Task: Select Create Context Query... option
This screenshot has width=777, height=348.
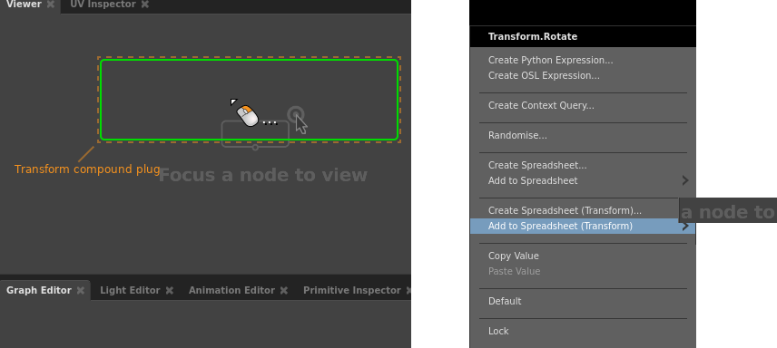Action: (541, 105)
